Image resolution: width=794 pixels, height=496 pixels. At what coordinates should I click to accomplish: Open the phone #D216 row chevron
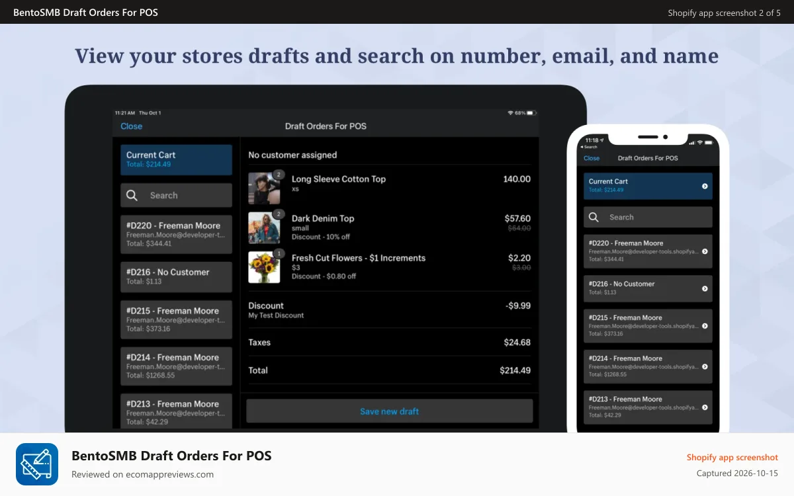705,288
